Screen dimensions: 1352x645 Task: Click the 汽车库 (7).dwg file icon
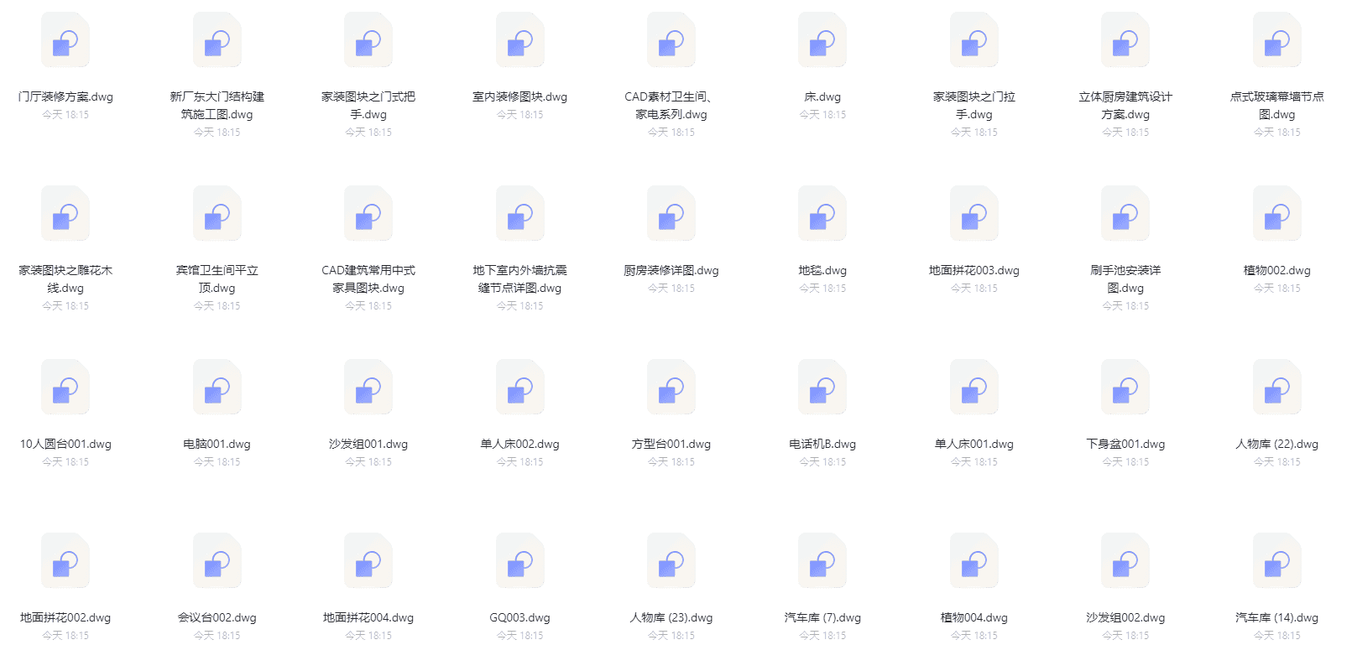tap(822, 561)
